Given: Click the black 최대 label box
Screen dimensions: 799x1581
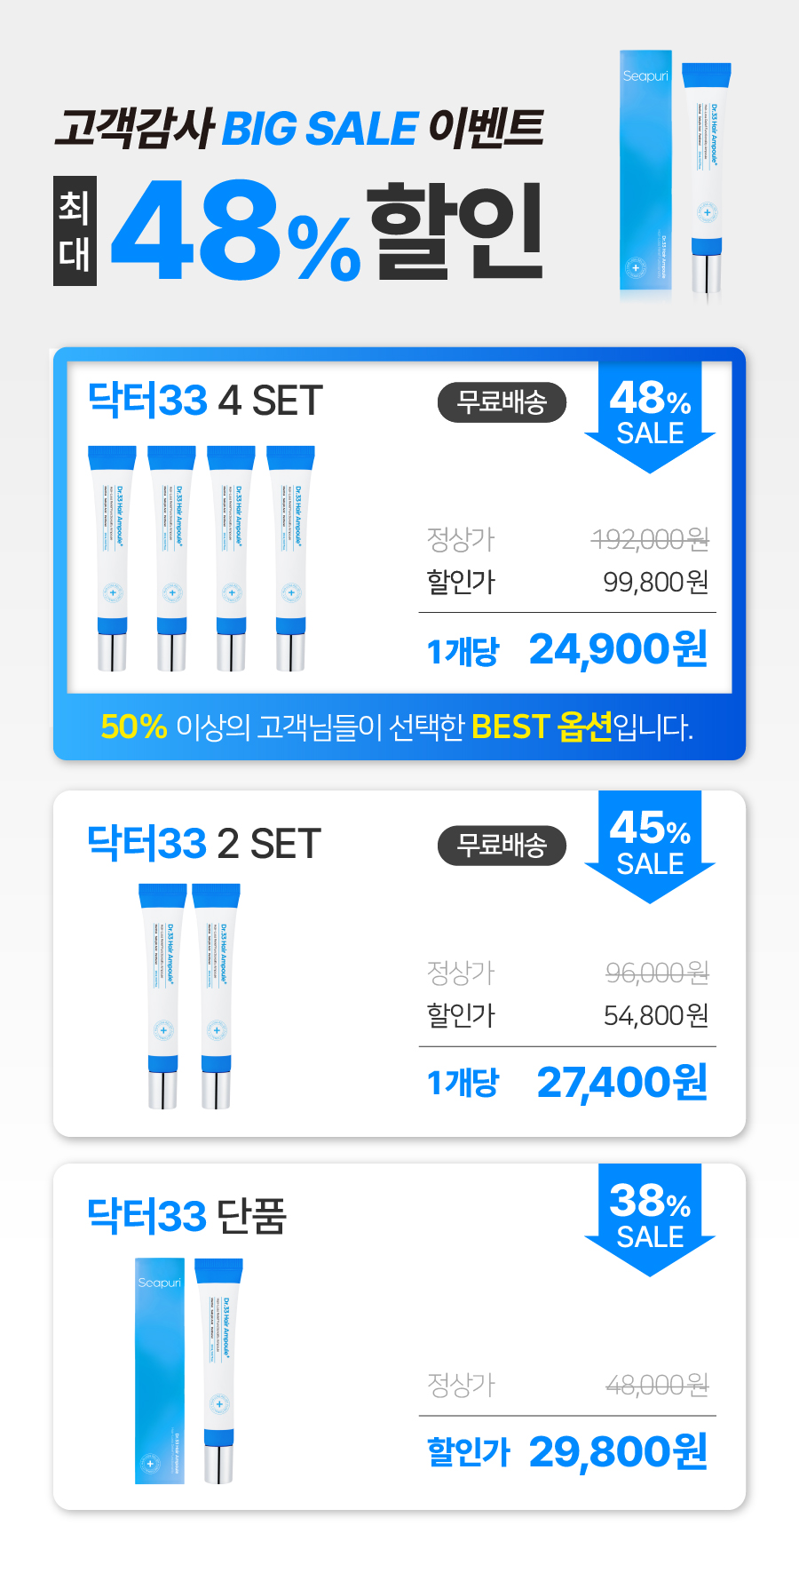Looking at the screenshot, I should pos(75,231).
